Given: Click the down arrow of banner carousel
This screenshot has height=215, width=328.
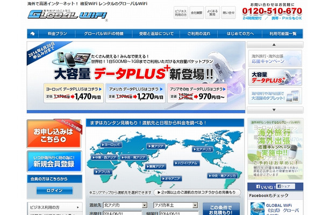Looking at the screenshot, I should click(275, 110).
